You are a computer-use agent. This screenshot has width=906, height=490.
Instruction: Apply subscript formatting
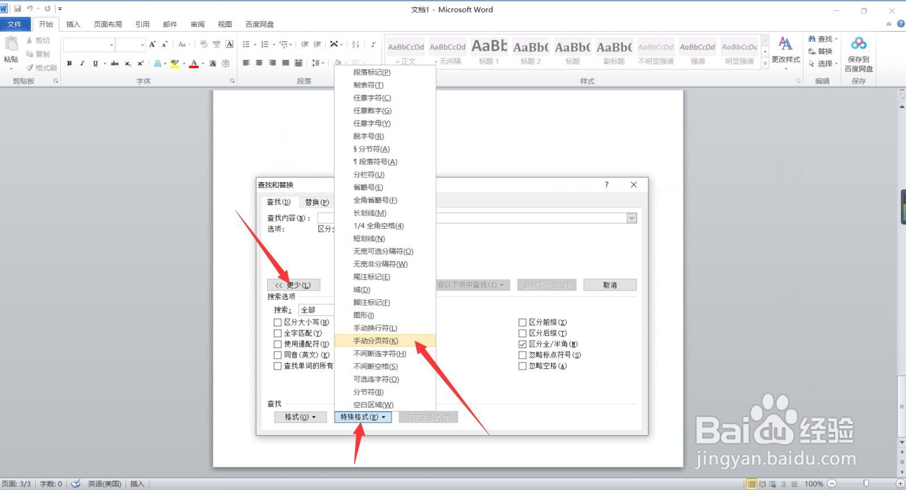128,64
